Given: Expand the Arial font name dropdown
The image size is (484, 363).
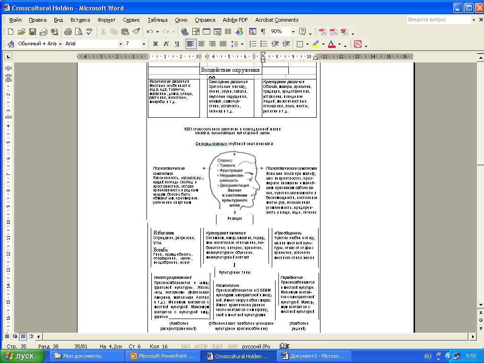Looking at the screenshot, I should pyautogui.click(x=121, y=44).
